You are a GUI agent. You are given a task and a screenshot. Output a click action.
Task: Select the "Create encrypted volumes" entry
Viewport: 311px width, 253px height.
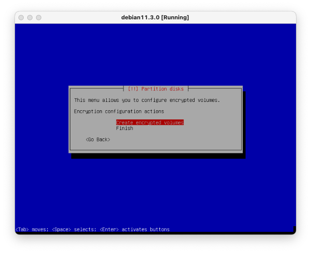(x=149, y=123)
